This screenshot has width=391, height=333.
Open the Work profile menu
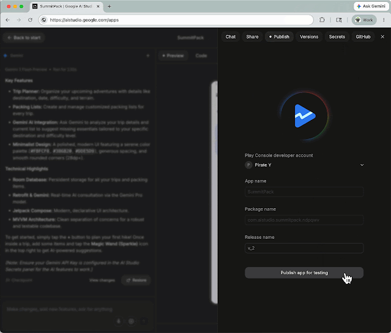364,20
